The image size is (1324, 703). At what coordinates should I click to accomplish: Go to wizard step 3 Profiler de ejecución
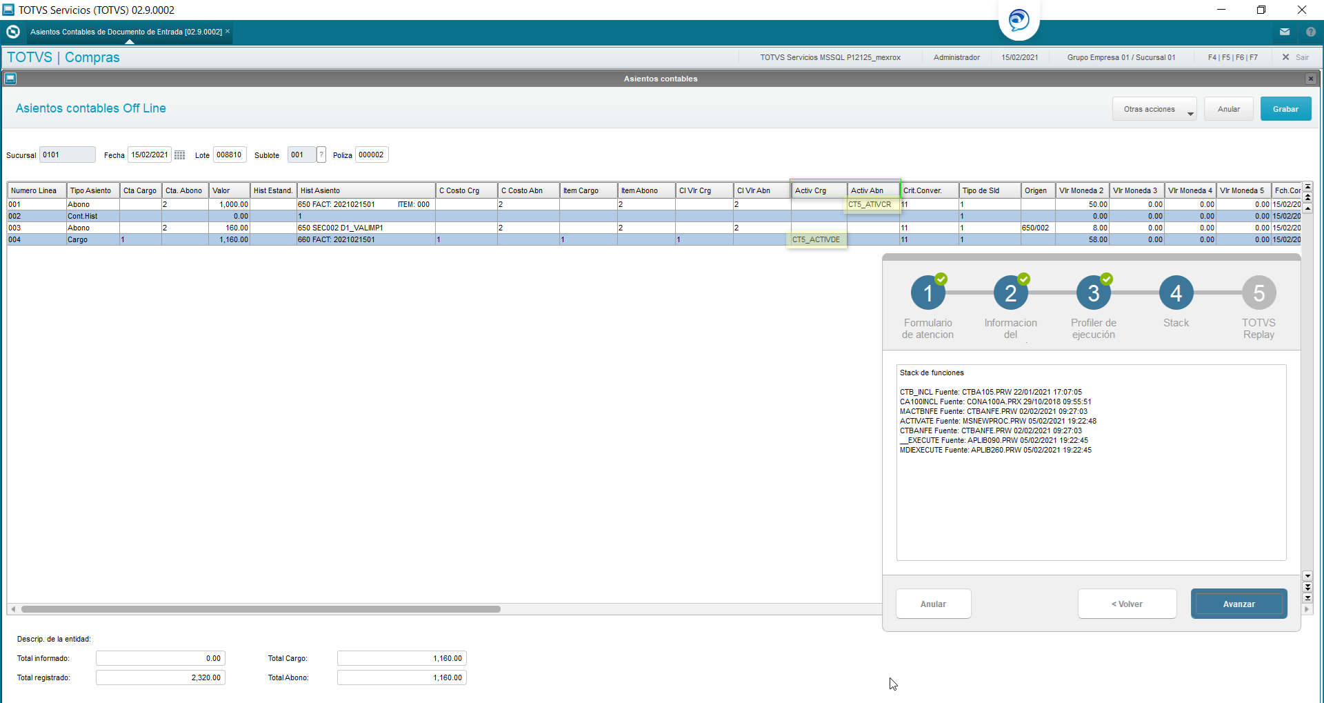(1094, 293)
